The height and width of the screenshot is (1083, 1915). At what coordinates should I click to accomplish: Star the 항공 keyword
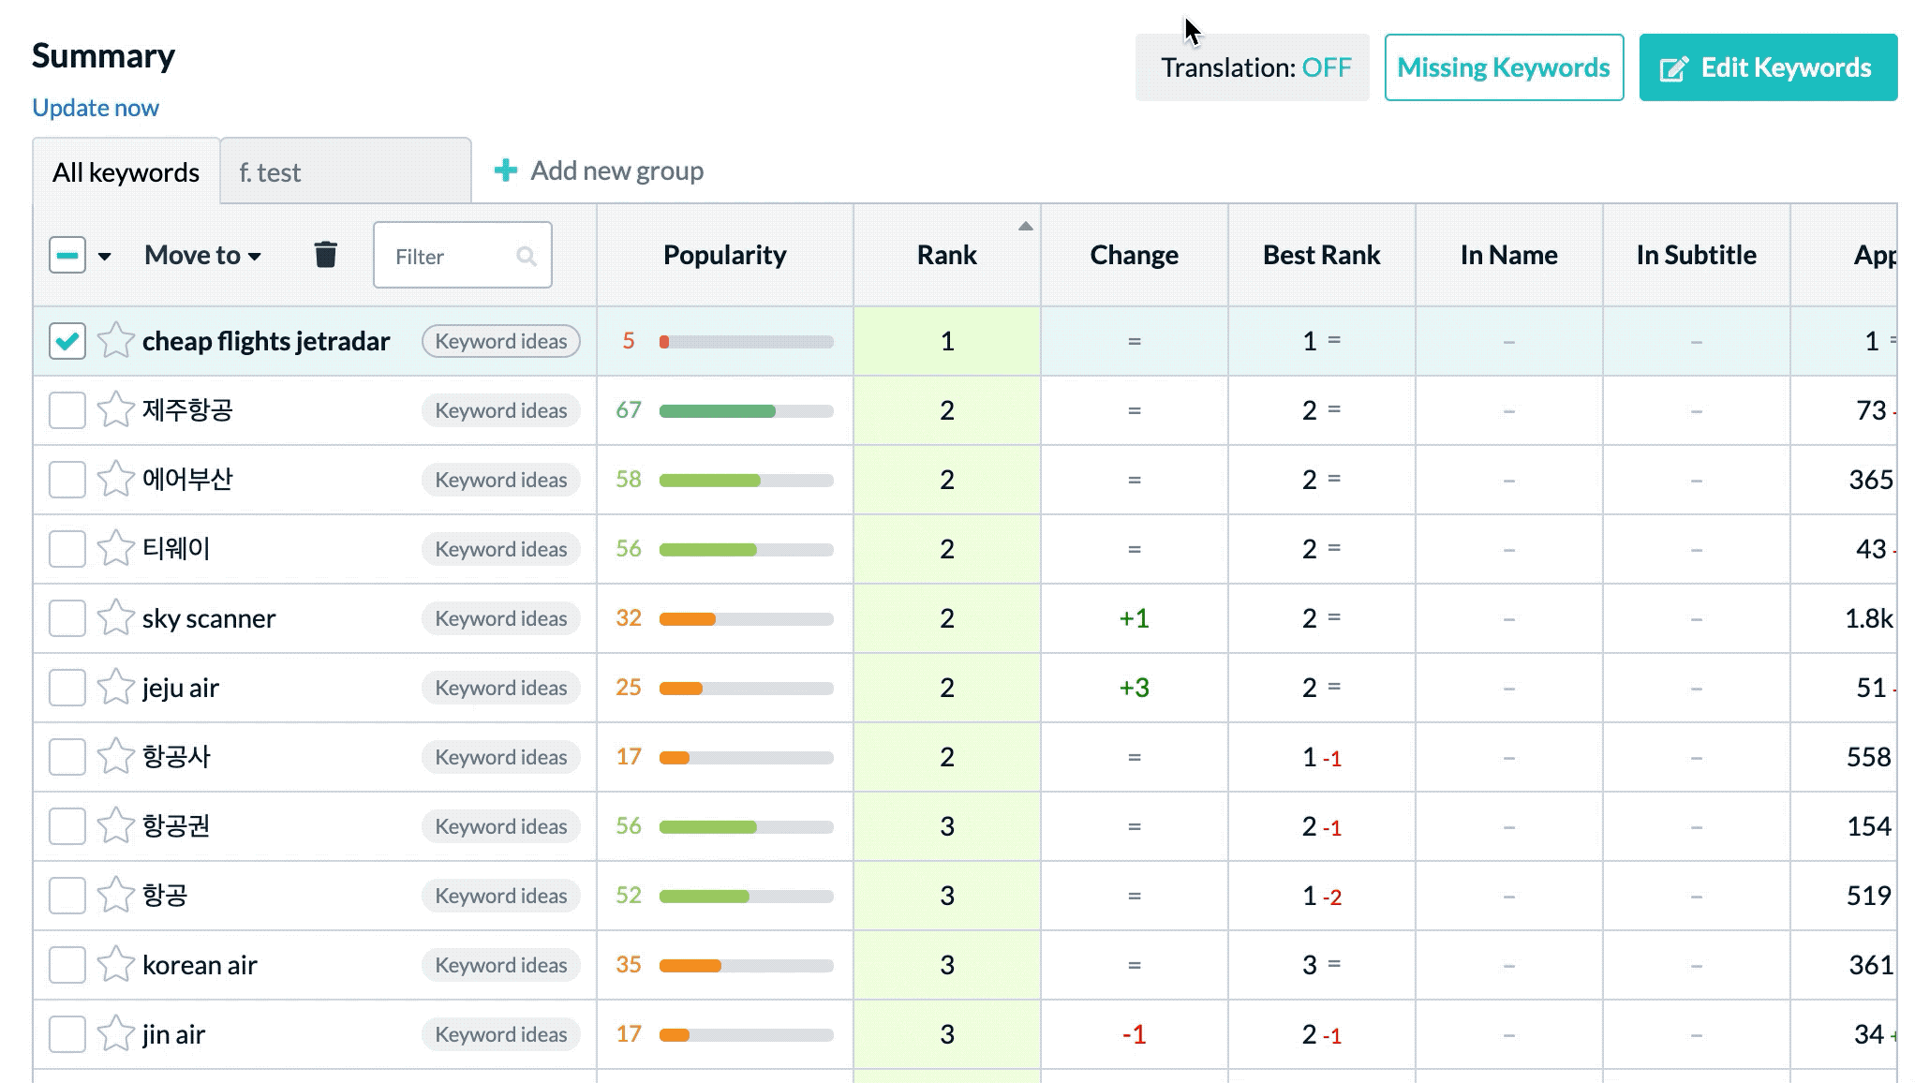pyautogui.click(x=116, y=895)
